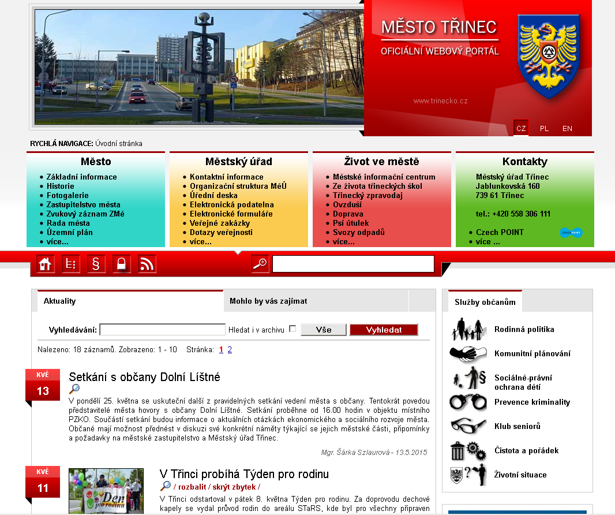Open Základní informace link

coord(81,177)
